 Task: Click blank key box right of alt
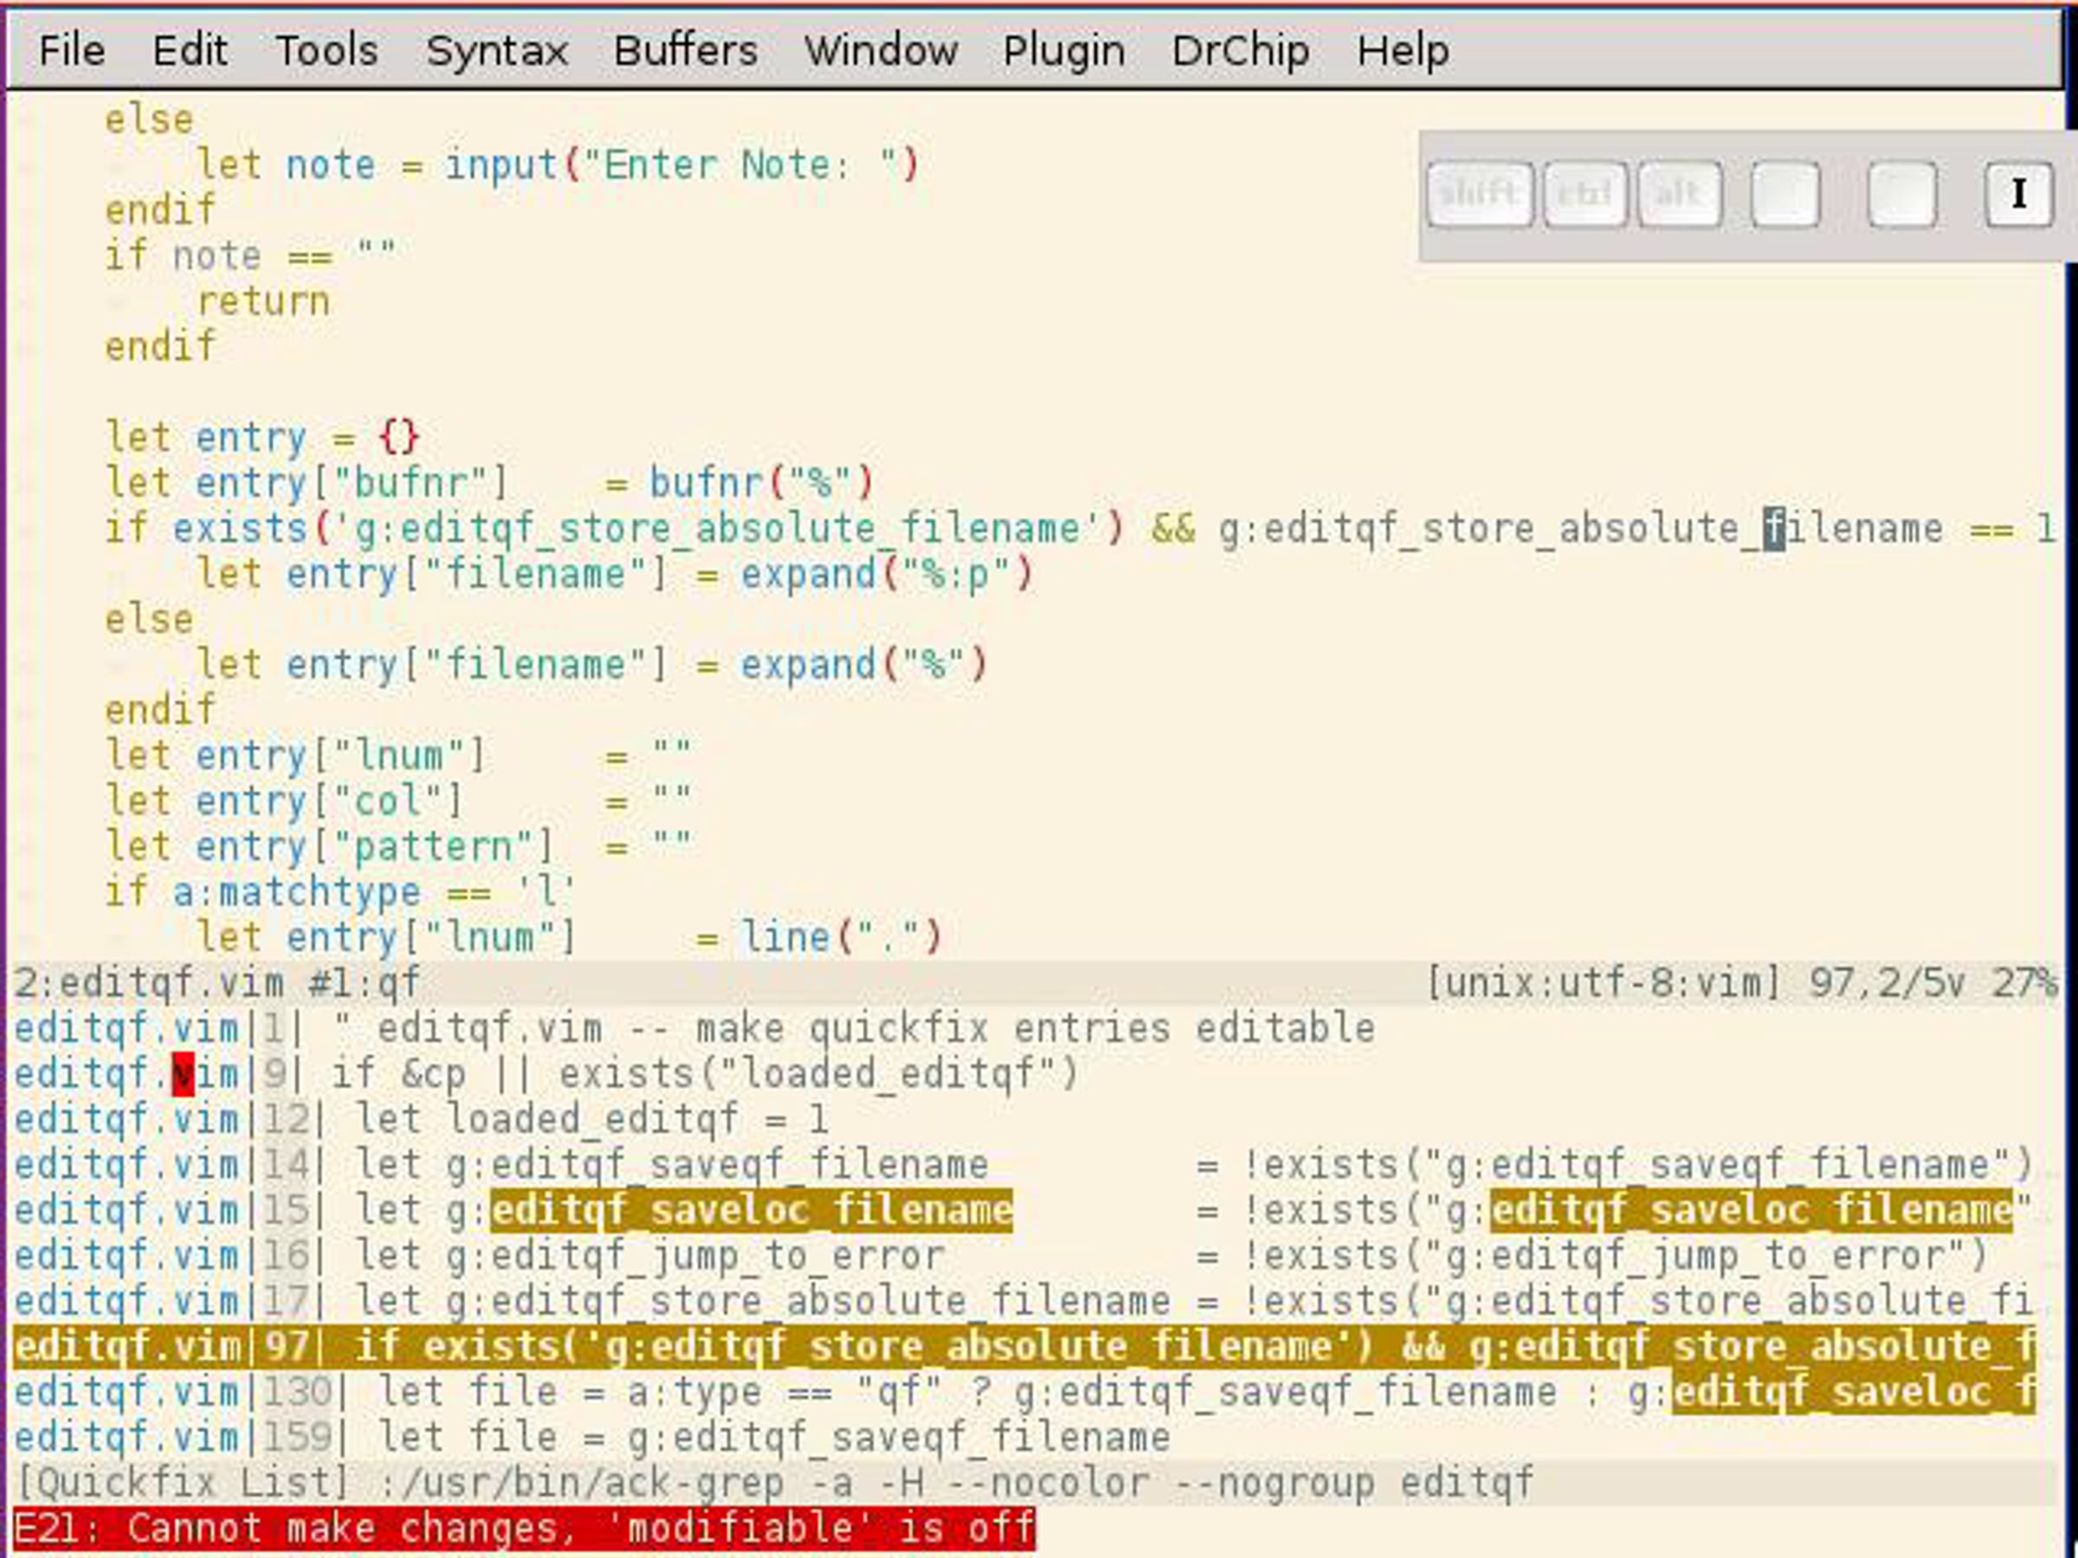coord(1784,195)
